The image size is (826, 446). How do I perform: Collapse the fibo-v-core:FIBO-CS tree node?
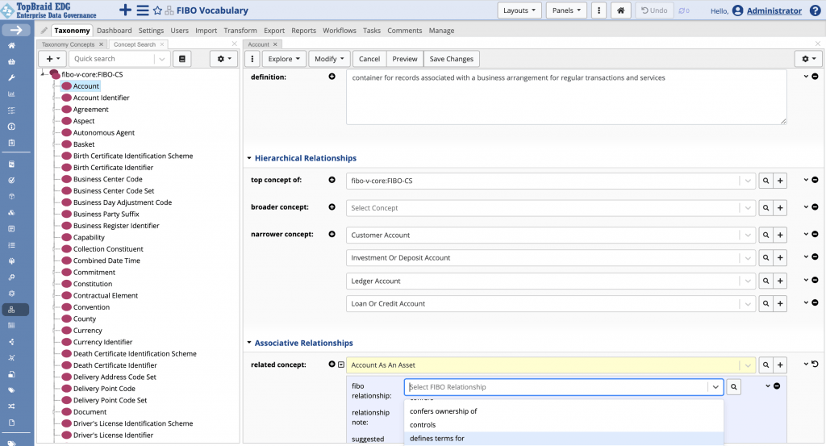click(x=44, y=74)
